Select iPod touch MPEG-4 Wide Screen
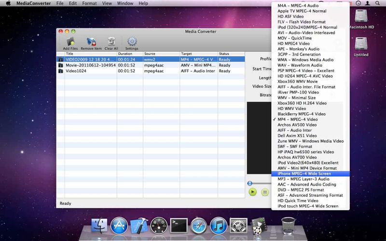The height and width of the screenshot is (241, 386). 310,206
